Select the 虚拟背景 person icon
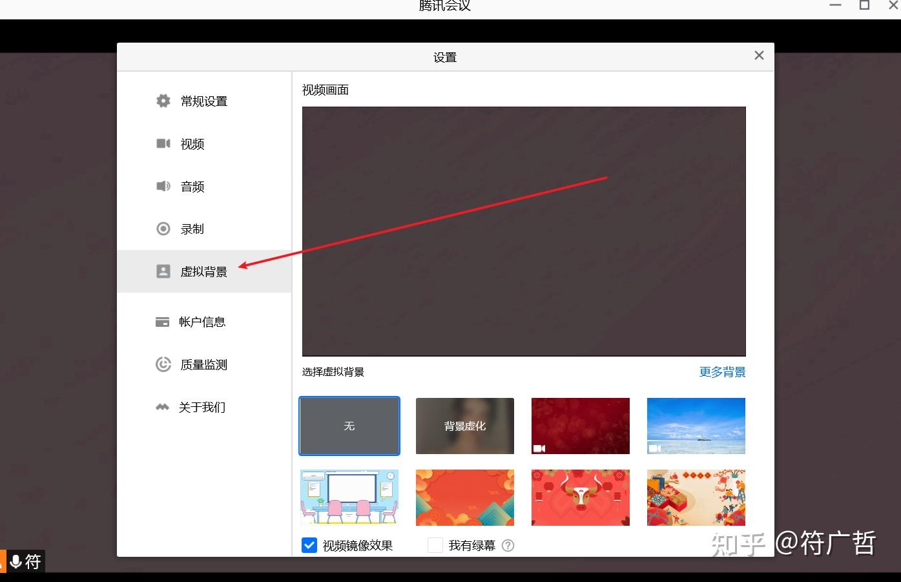Screen dimensions: 901x582 [163, 271]
